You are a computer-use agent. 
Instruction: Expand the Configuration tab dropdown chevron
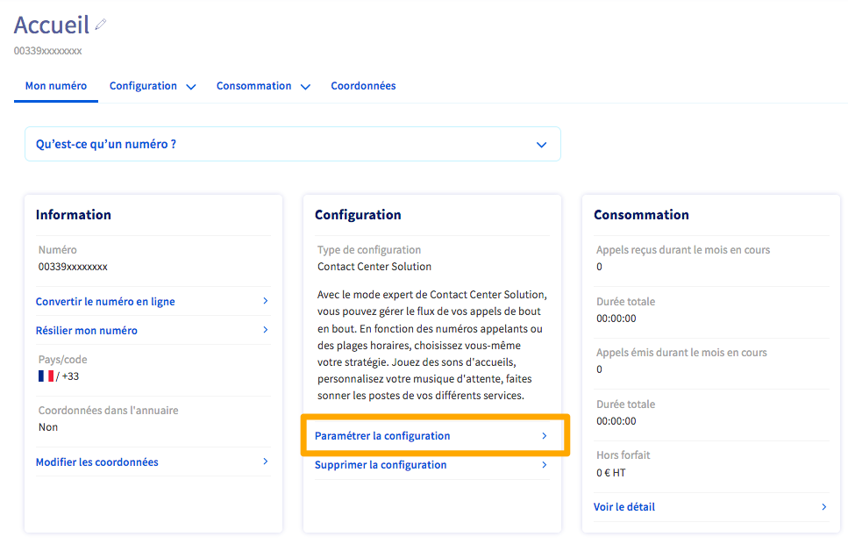click(x=191, y=87)
